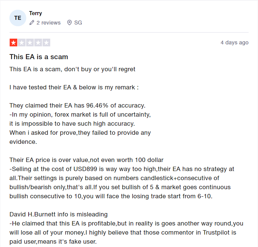This screenshot has width=258, height=247.
Task: Click the 'paid user,means it's fake user' line
Action: tap(53, 242)
